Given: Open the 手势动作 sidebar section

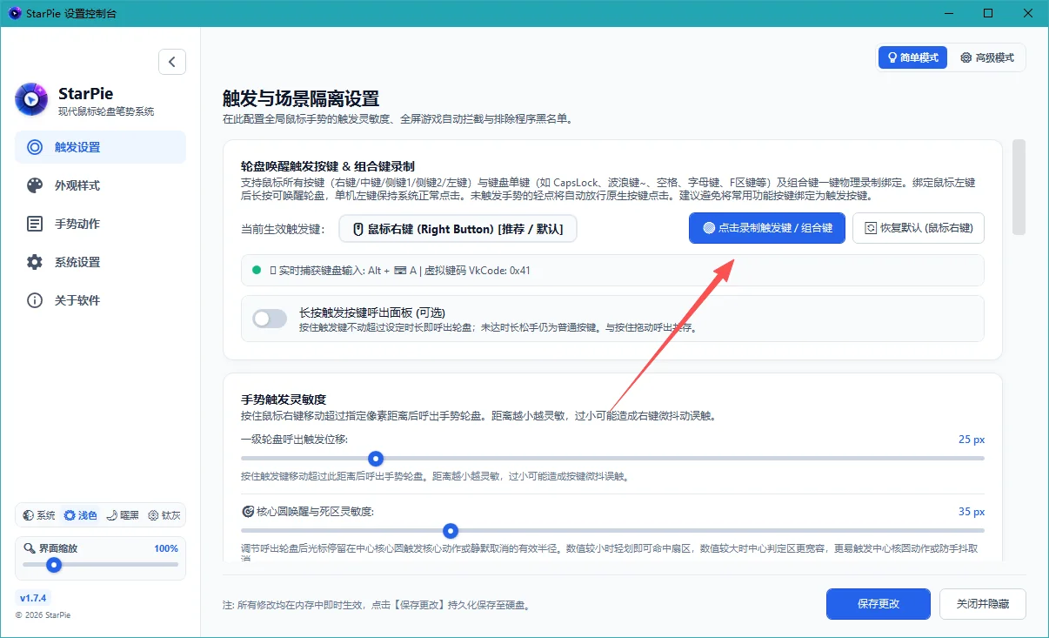Looking at the screenshot, I should click(100, 224).
